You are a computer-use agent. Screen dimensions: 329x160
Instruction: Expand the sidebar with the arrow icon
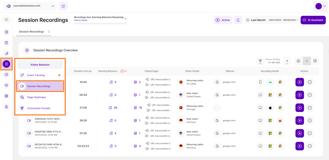[6, 19]
